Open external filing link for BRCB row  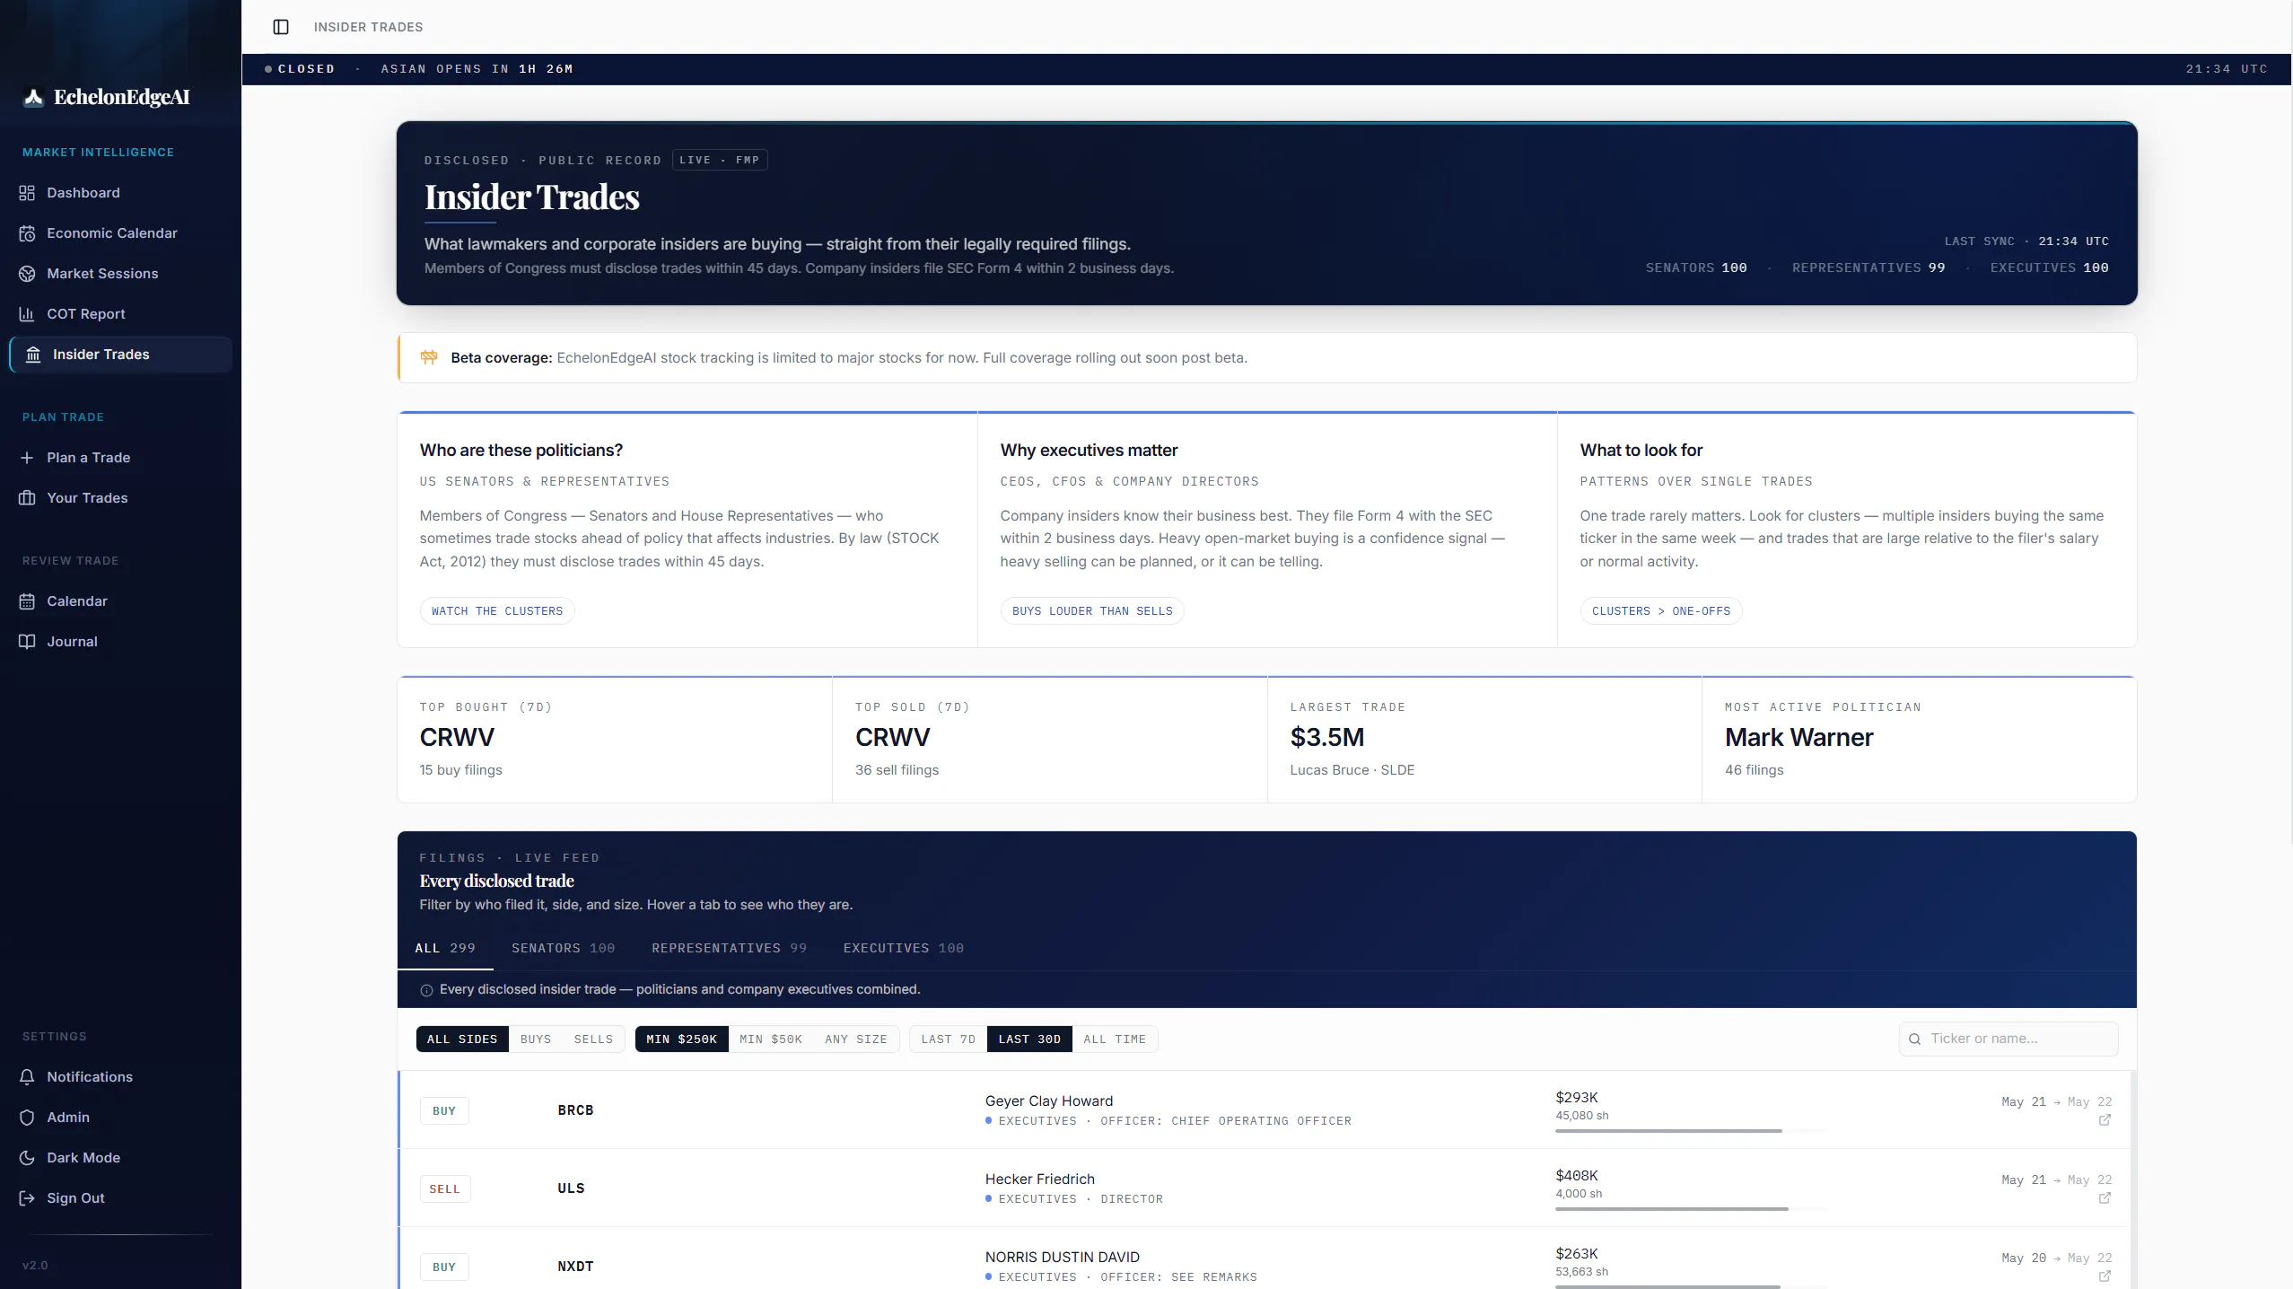tap(2105, 1120)
